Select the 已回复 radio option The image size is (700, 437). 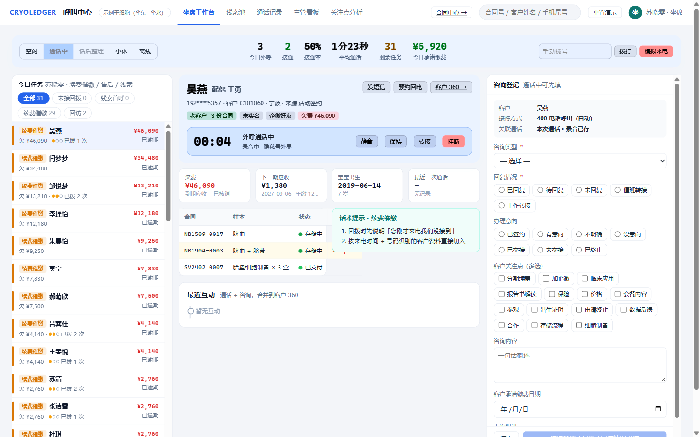click(502, 190)
